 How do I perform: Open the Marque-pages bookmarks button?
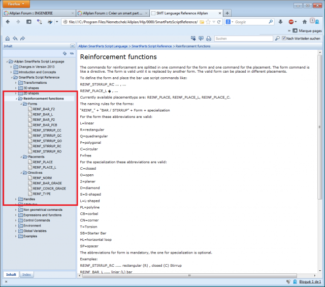(x=307, y=30)
